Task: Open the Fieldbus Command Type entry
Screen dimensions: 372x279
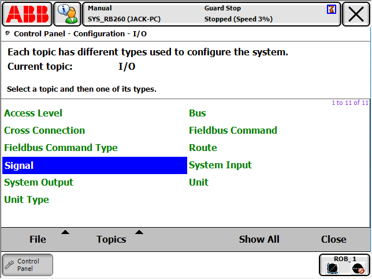Action: click(x=61, y=148)
